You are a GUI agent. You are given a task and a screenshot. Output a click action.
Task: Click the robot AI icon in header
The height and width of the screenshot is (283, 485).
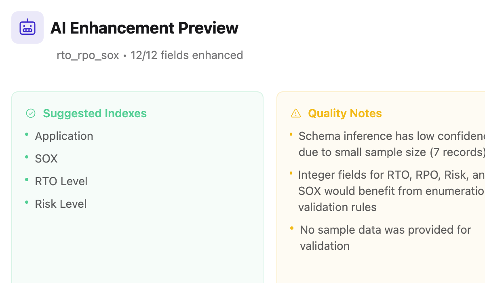[x=27, y=27]
